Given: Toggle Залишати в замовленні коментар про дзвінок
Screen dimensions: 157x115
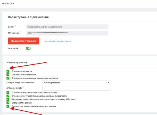Looking at the screenshot, I should [x=8, y=106].
